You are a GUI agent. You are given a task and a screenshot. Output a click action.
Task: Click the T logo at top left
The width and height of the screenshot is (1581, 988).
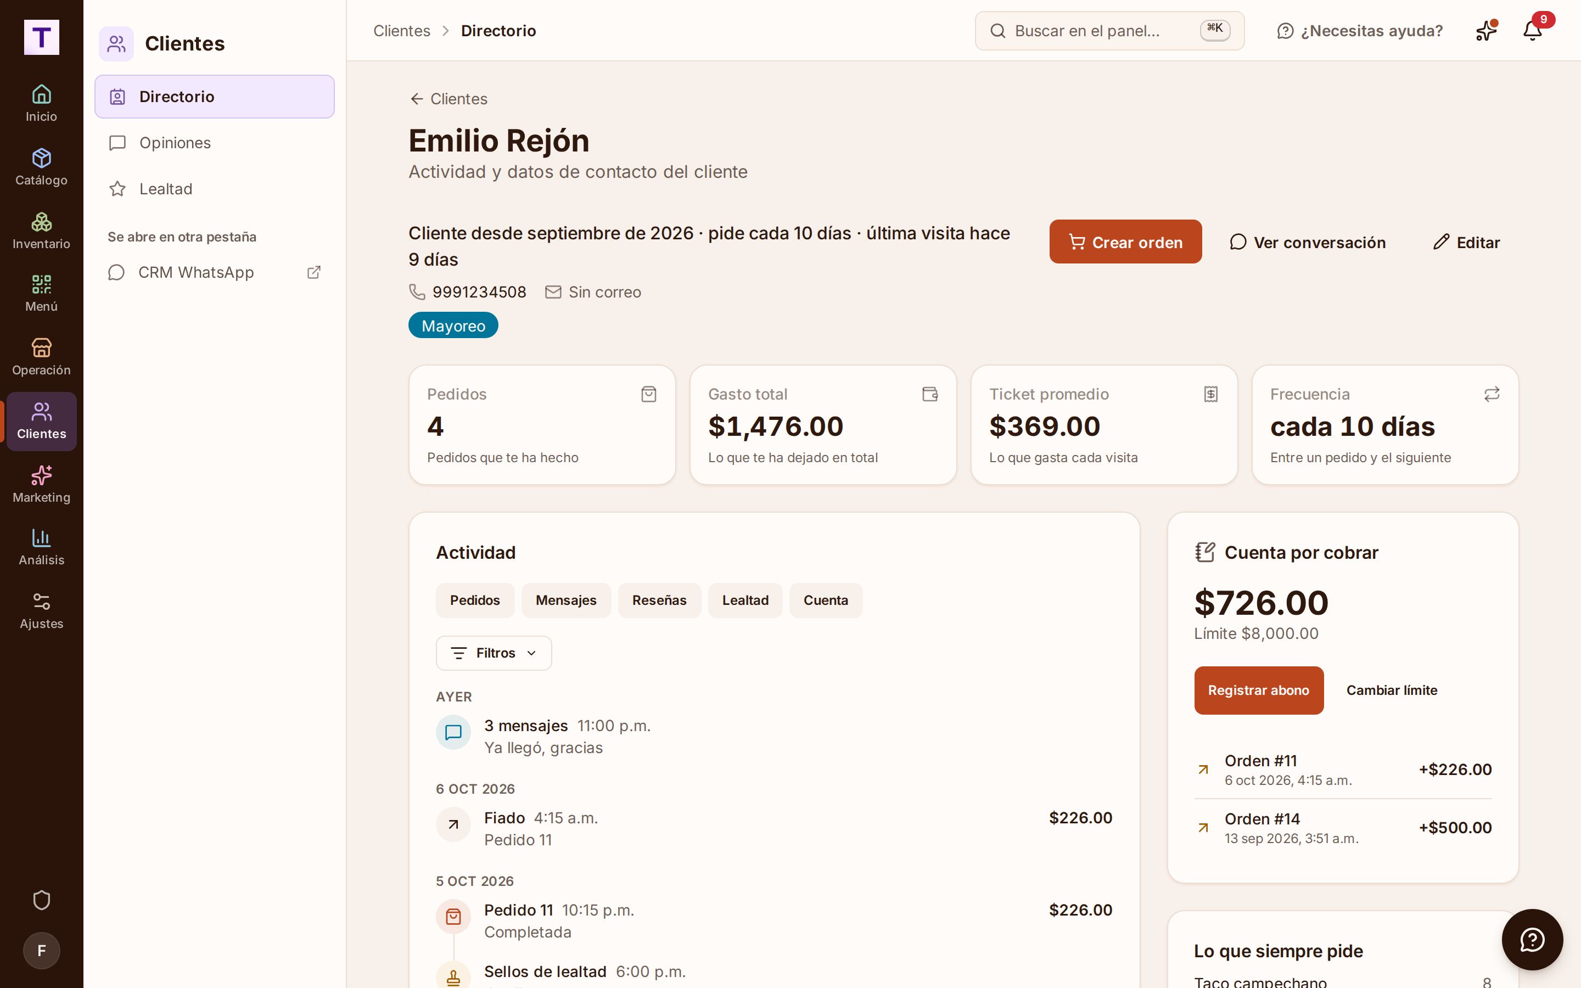(x=41, y=37)
